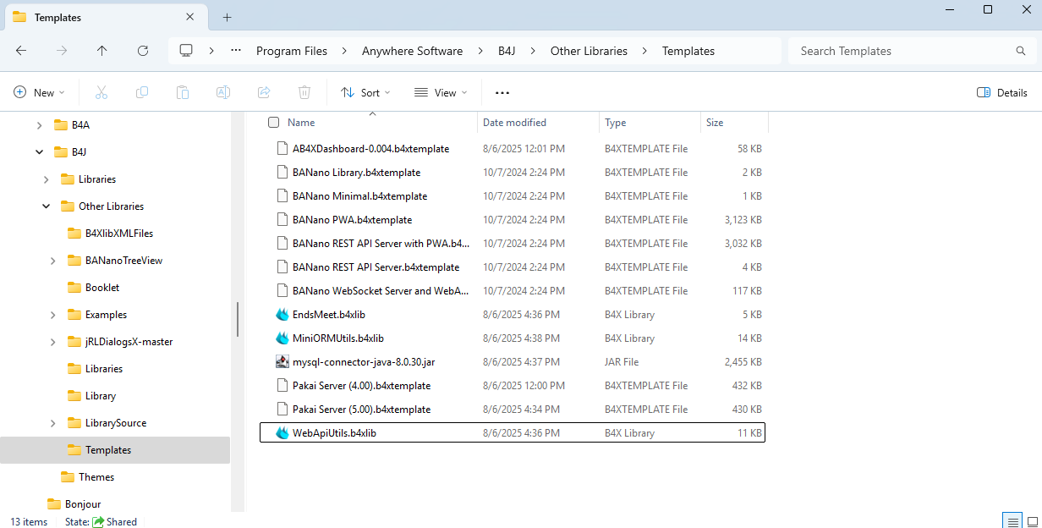This screenshot has width=1042, height=528.
Task: Go back with the left arrow
Action: [x=21, y=51]
